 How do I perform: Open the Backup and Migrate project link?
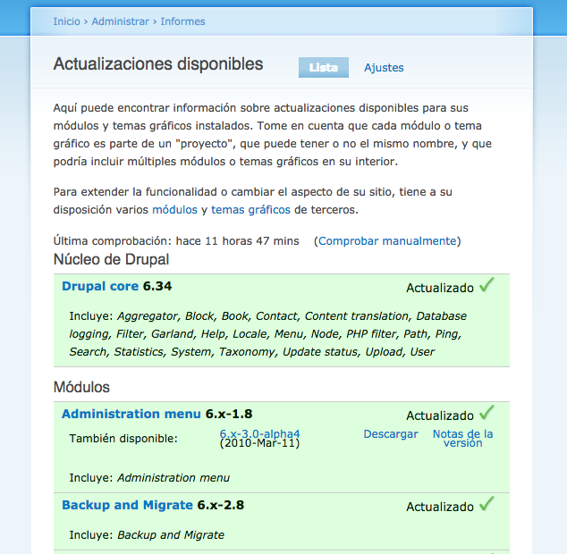click(127, 505)
